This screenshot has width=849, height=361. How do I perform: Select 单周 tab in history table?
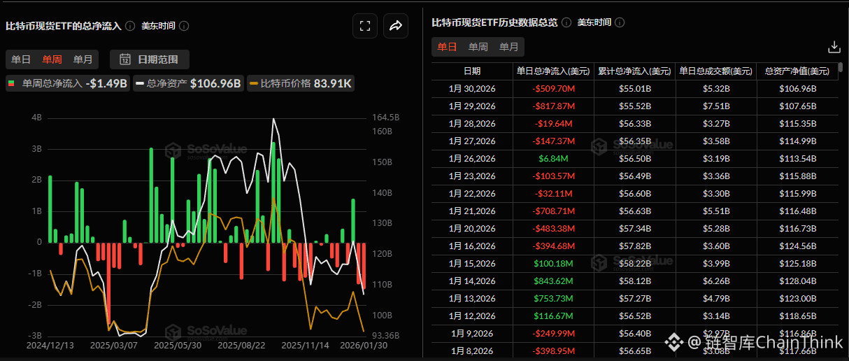478,47
